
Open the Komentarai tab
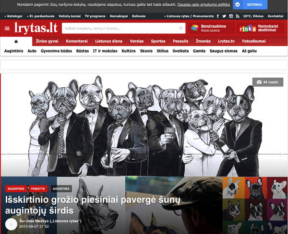[77, 41]
